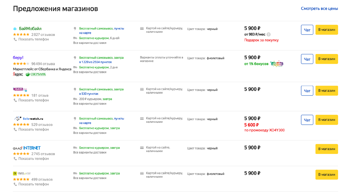Open chat with БайМобайл

(x=307, y=30)
